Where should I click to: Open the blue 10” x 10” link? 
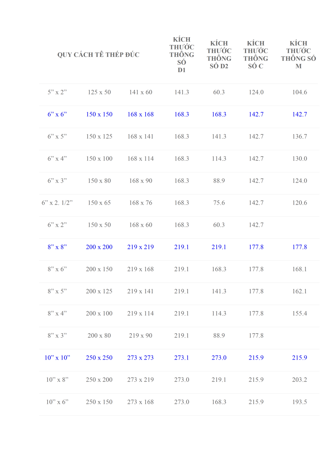(57, 358)
